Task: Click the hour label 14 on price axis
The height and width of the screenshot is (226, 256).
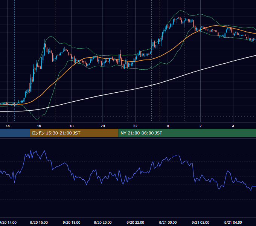Action: (8, 126)
